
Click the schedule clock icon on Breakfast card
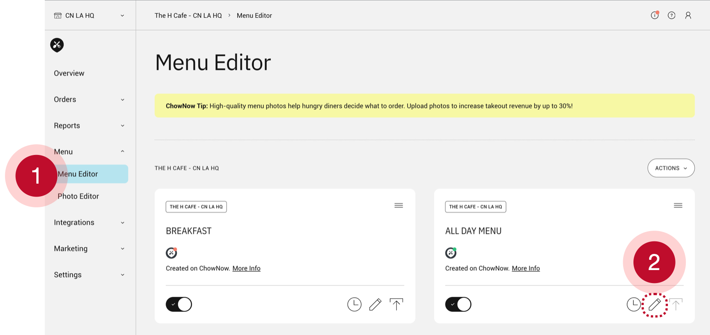(x=354, y=305)
